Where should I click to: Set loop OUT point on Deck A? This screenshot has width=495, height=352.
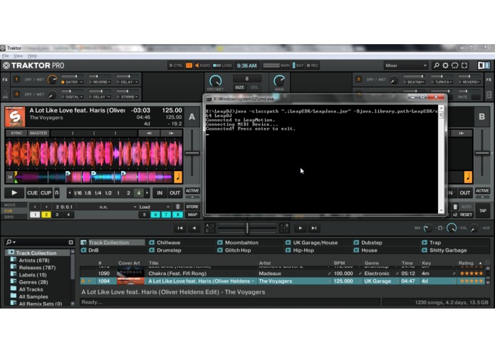[x=174, y=192]
